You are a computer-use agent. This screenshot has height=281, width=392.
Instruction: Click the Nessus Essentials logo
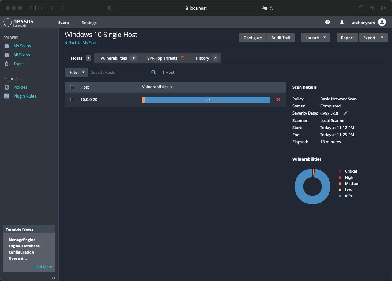[x=18, y=23]
